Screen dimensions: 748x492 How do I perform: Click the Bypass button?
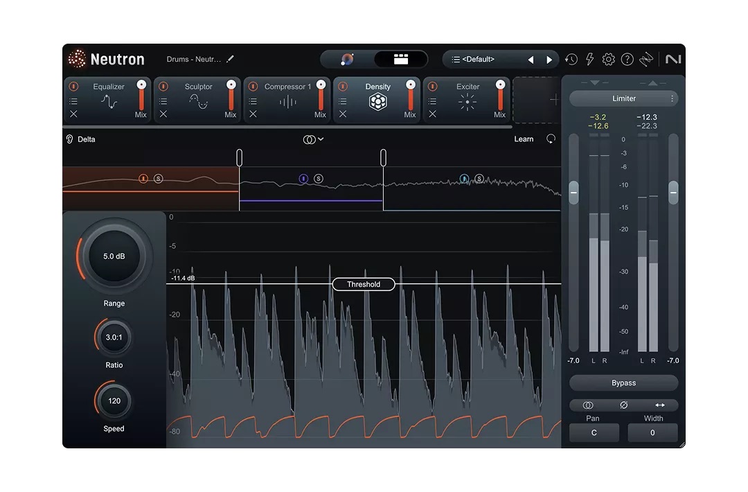point(623,383)
